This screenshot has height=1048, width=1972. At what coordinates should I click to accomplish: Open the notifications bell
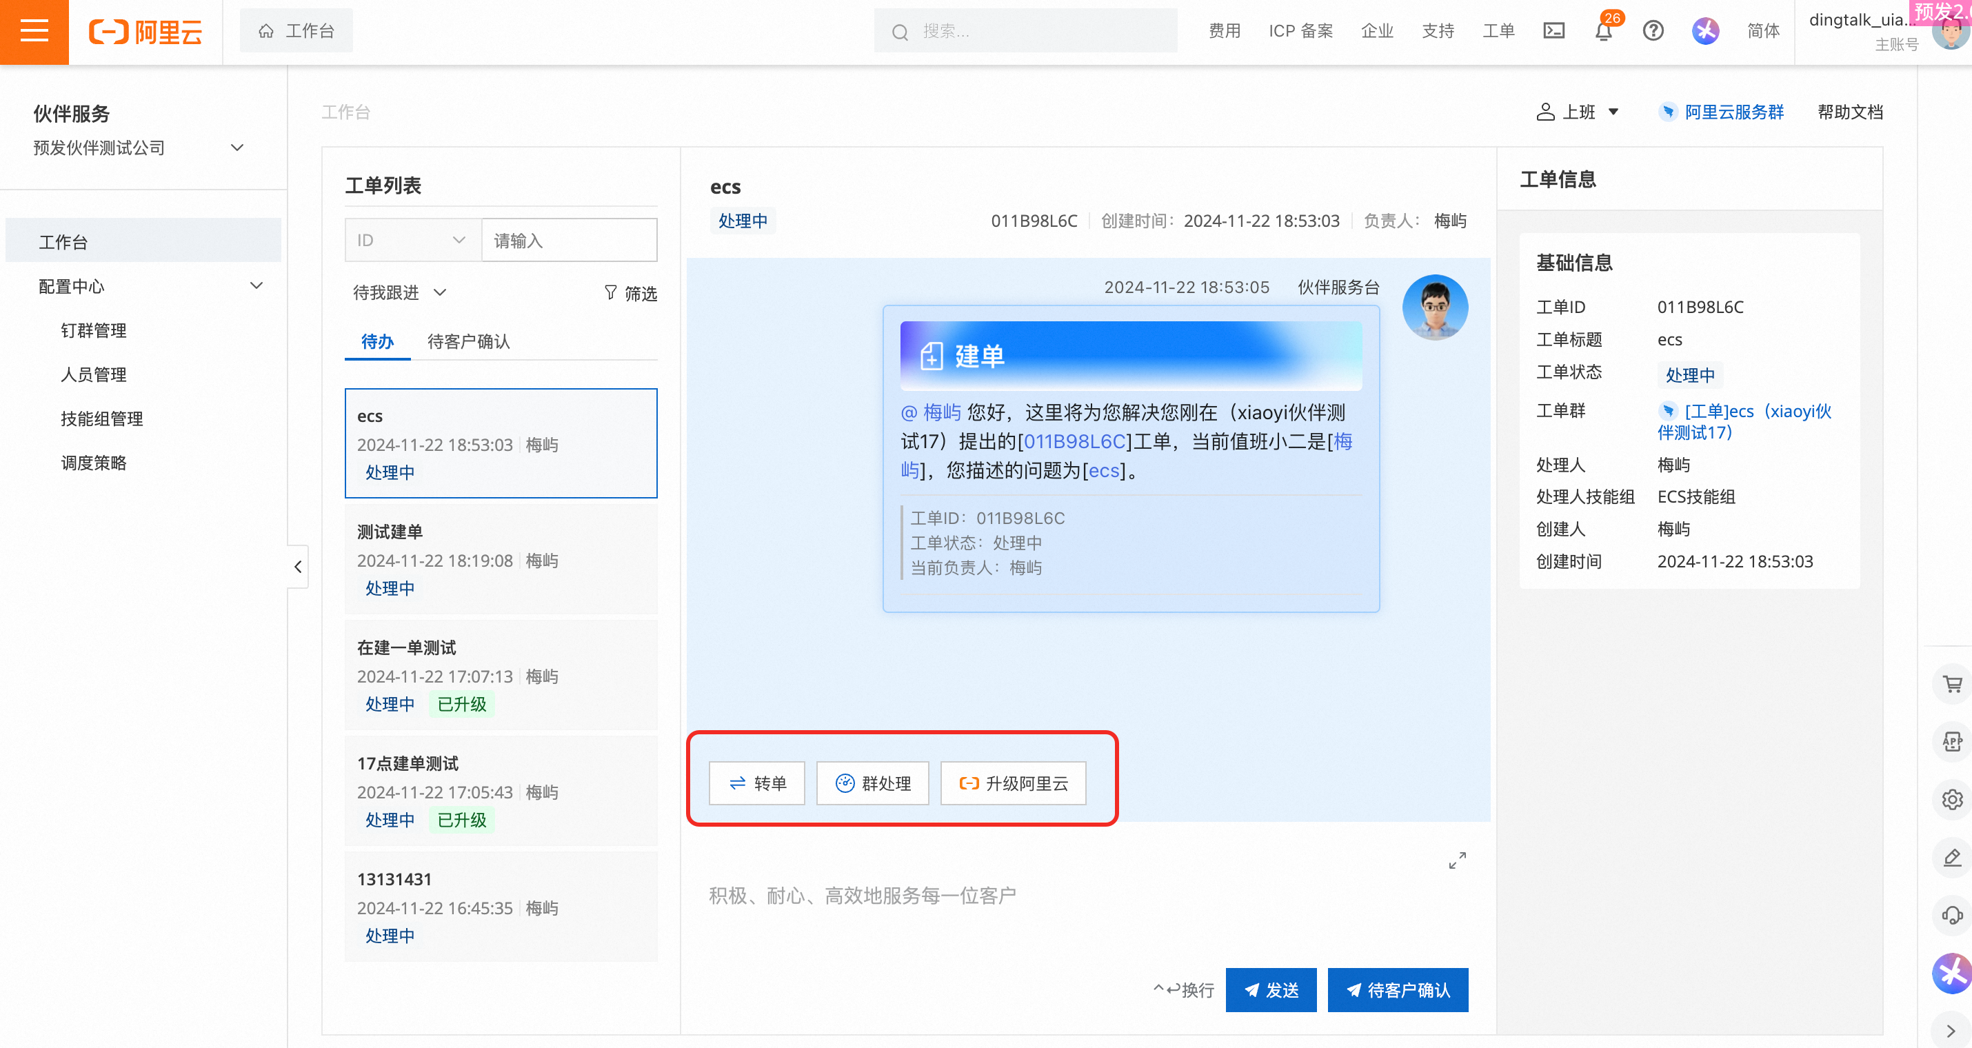pos(1603,32)
